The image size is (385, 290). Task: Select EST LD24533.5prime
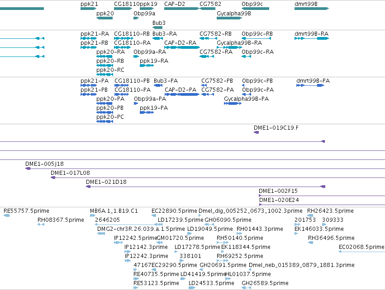click(192, 288)
